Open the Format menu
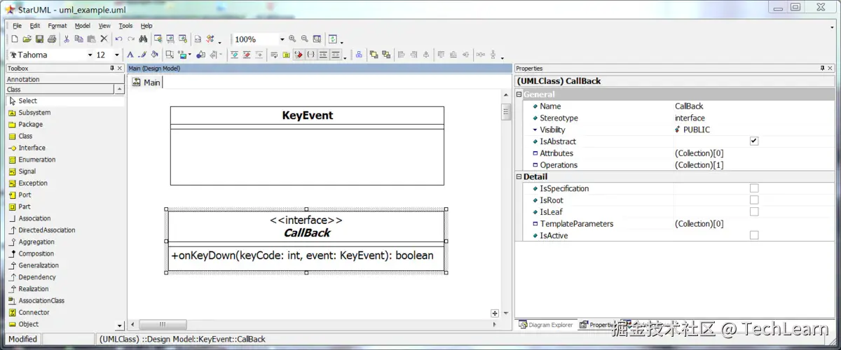The width and height of the screenshot is (841, 350). coord(57,26)
